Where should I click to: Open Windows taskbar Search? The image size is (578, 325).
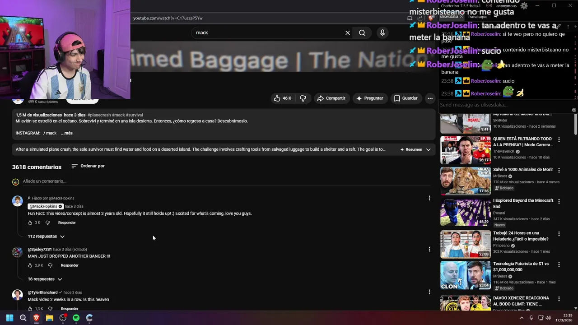23,318
